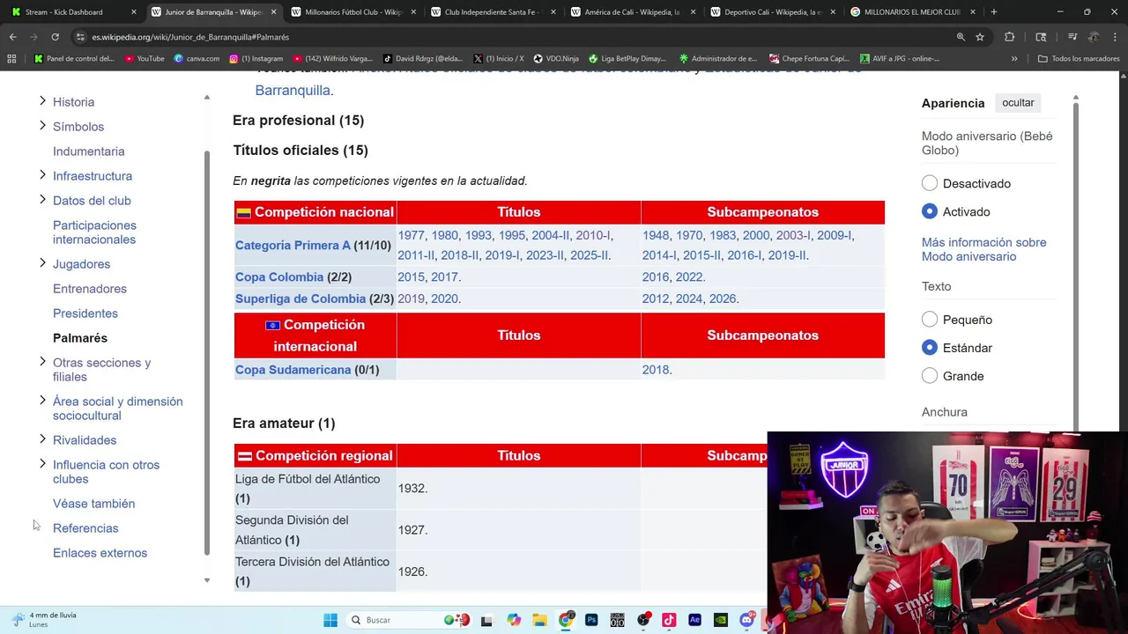
Task: Open Panel de control Kick bookmark
Action: pyautogui.click(x=74, y=59)
